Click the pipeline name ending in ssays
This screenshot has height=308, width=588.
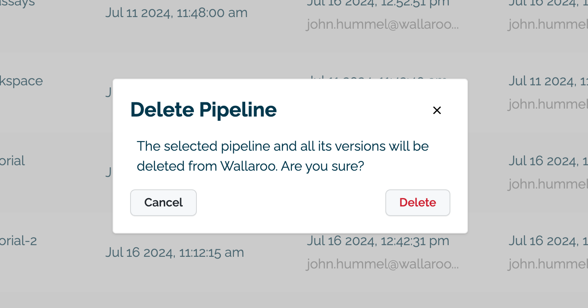click(17, 3)
